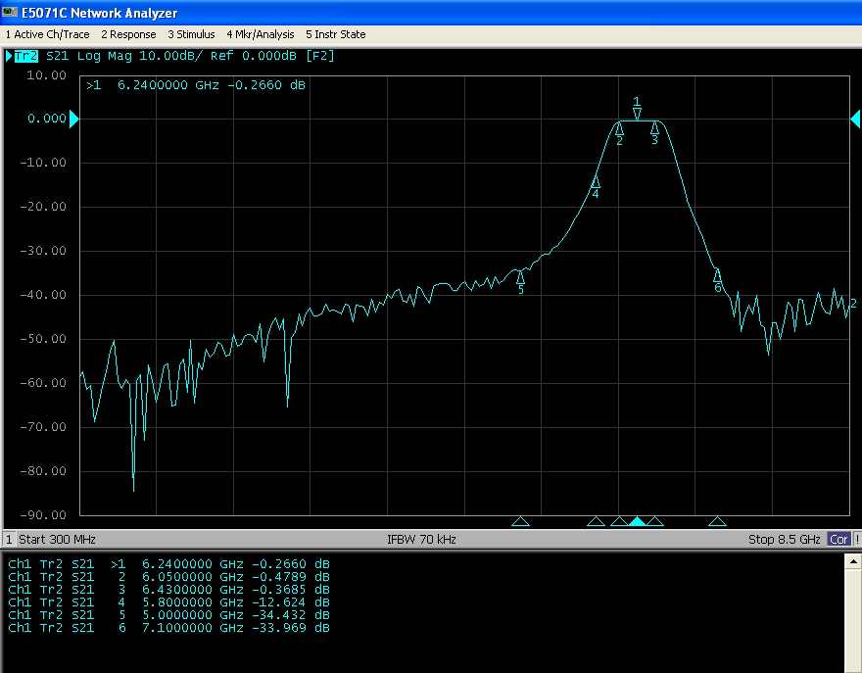This screenshot has height=673, width=862.
Task: Expand the 2 Response menu
Action: [x=128, y=34]
